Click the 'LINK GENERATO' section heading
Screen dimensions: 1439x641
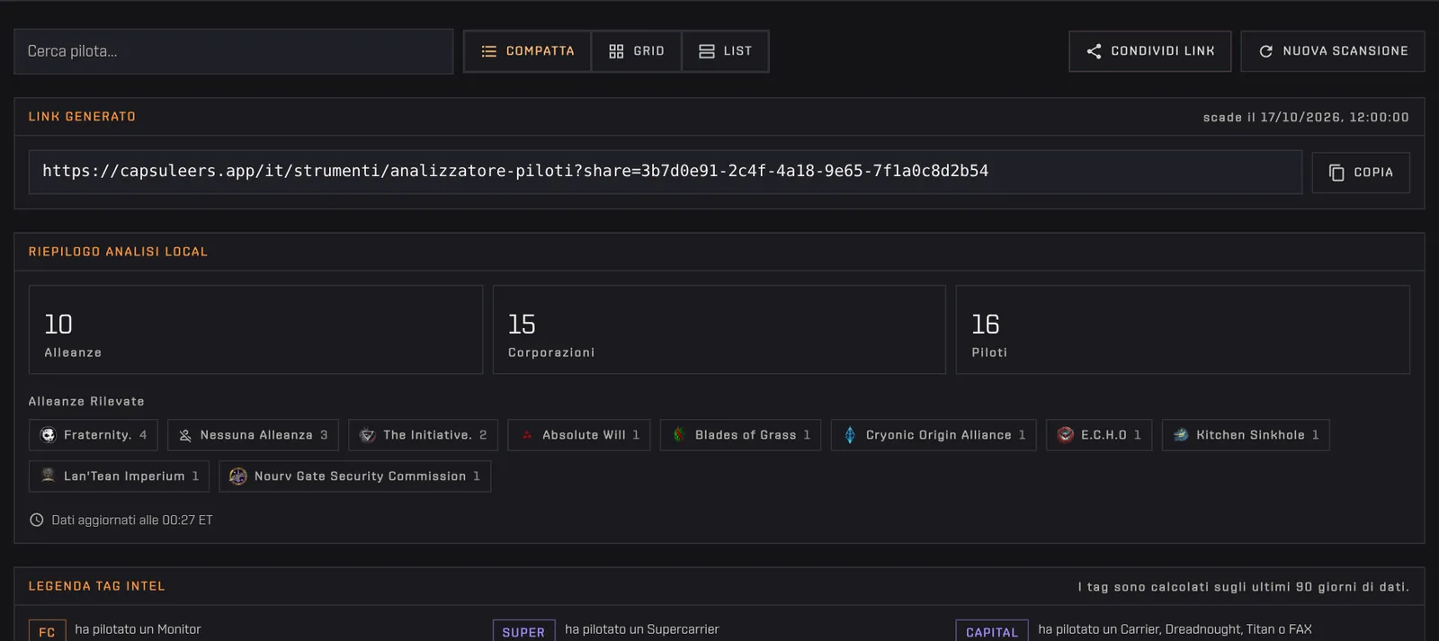tap(82, 117)
